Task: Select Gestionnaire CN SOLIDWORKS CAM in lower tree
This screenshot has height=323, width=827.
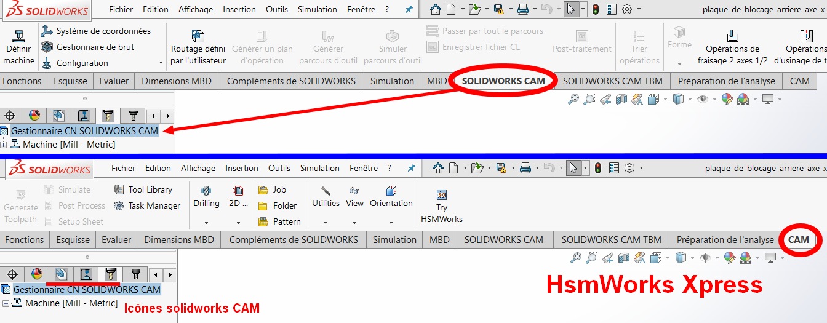Action: (87, 289)
